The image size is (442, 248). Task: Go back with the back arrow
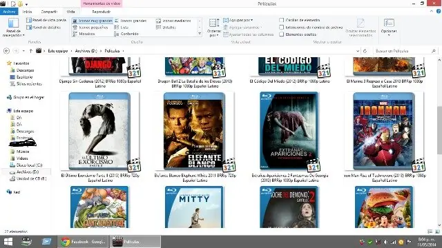click(x=6, y=51)
